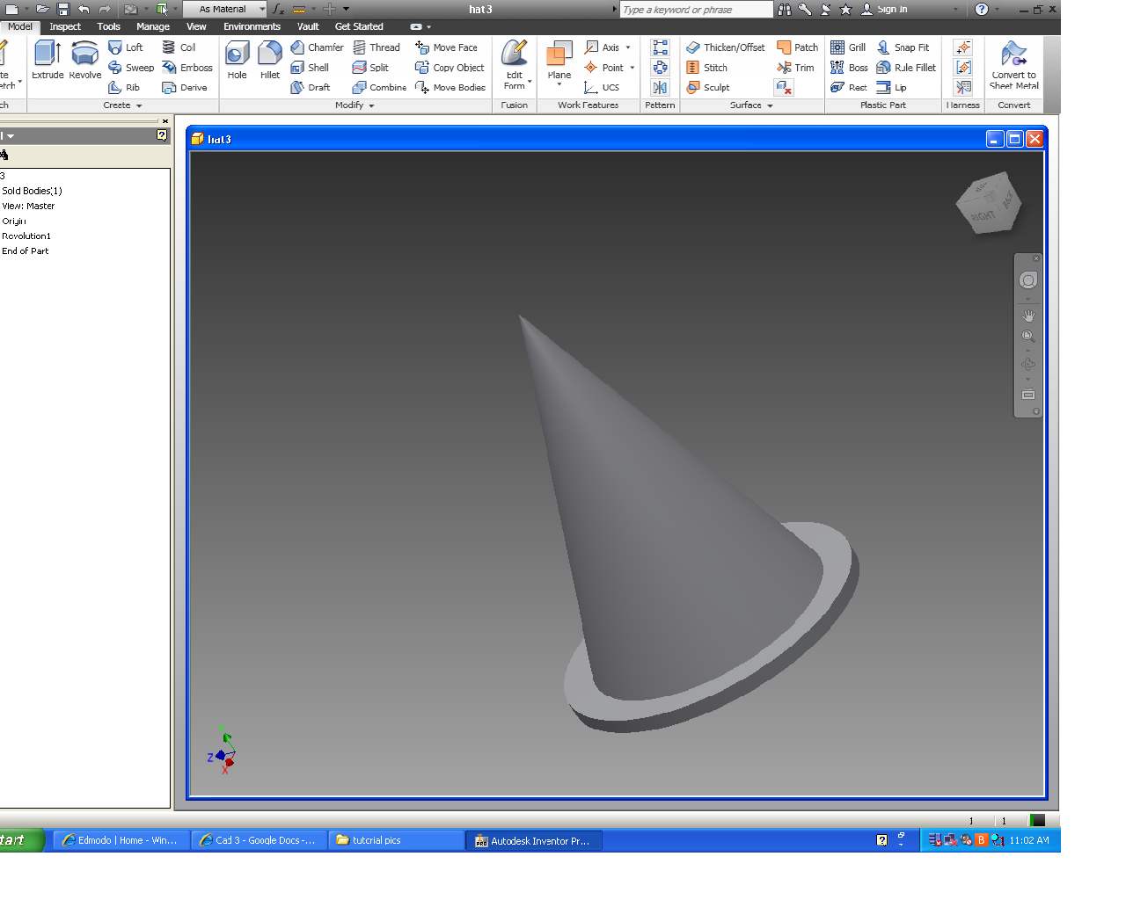Open the Environments tab
This screenshot has width=1126, height=900.
tap(252, 26)
